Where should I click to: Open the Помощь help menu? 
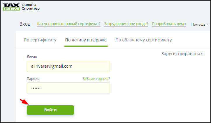[x=198, y=24]
